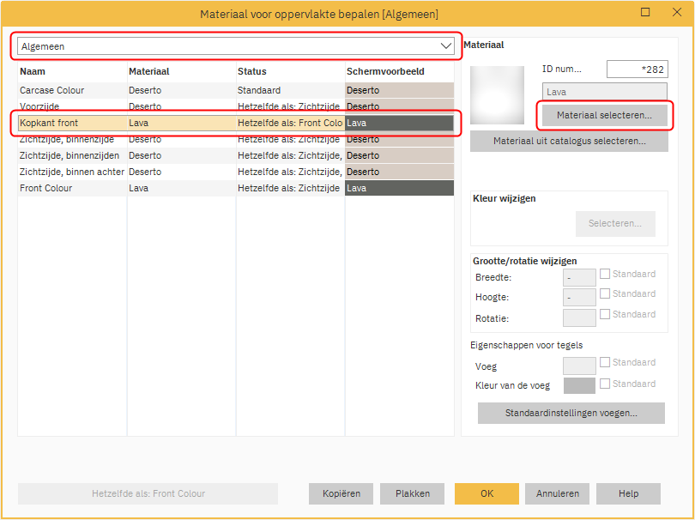The height and width of the screenshot is (520, 695).
Task: Open Materiaal uit catalogus selecteren
Action: [569, 142]
